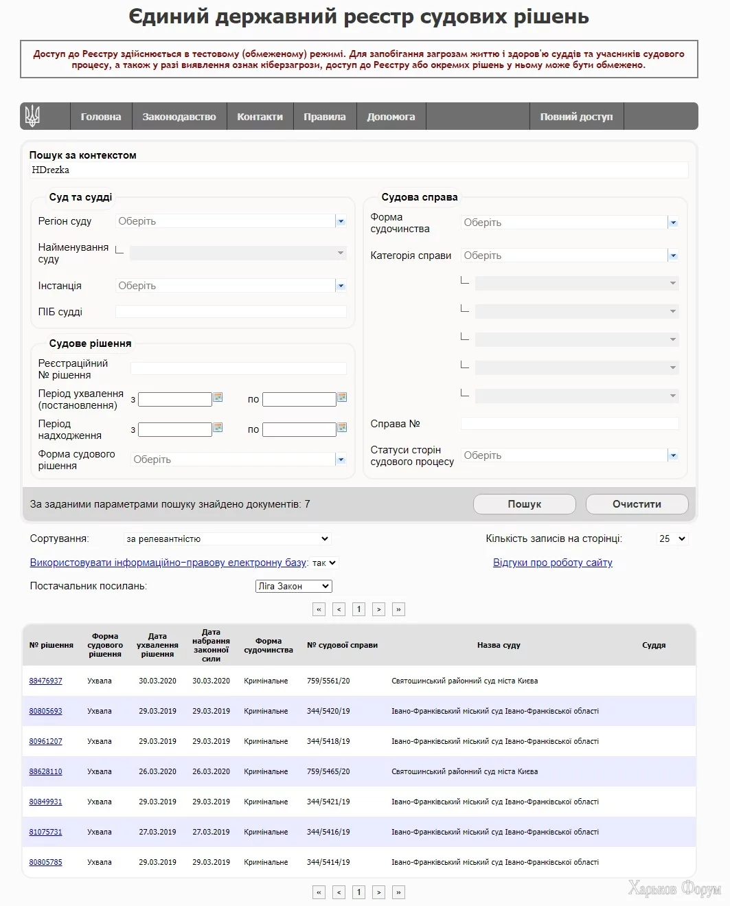Viewport: 730px width, 906px height.
Task: Click case number 344/5414/19
Action: coord(328,862)
